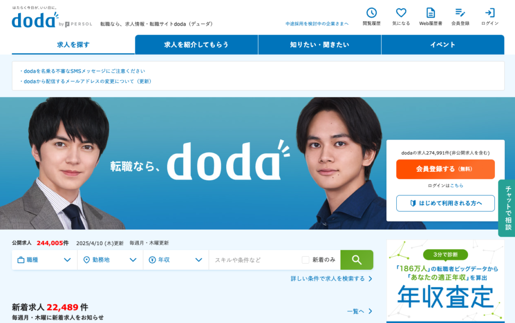Open the Web履歴書 document icon
Screen dimensions: 515x323
(x=431, y=13)
